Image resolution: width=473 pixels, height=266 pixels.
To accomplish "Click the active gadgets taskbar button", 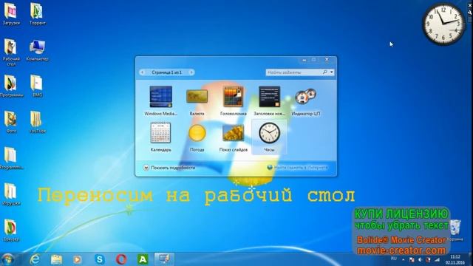I will [x=164, y=259].
